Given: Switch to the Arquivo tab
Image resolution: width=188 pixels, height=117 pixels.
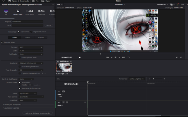Looking at the screenshot, I should (41, 37).
